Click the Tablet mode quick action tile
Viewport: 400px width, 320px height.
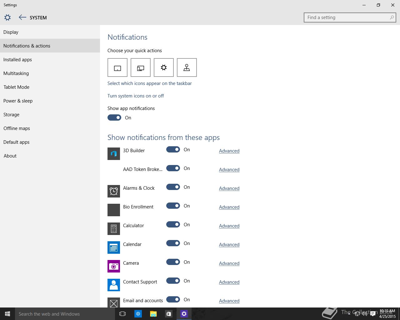[x=117, y=67]
